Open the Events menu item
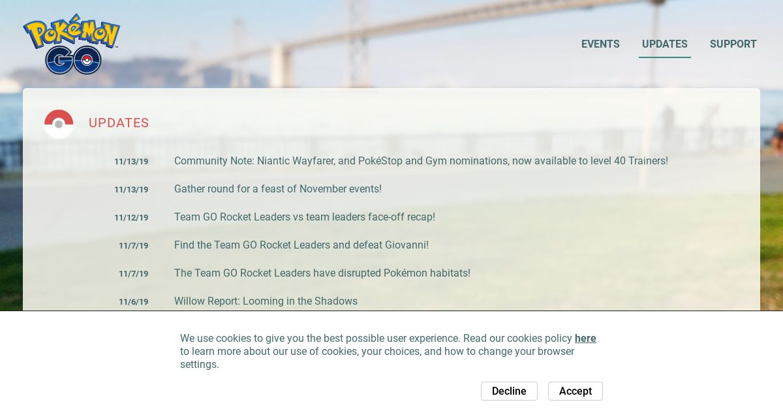This screenshot has height=411, width=783. click(600, 44)
